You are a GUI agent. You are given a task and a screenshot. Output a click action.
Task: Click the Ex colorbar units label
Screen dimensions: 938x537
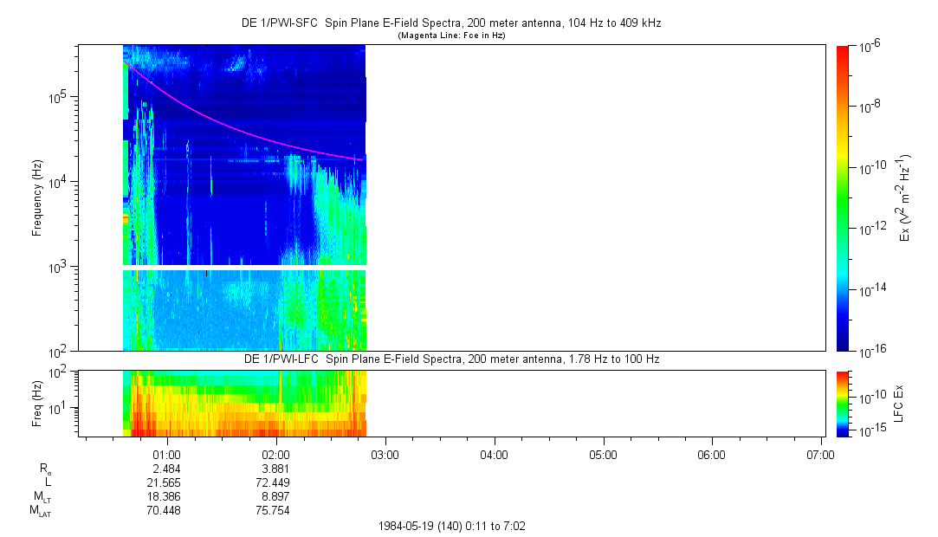(x=904, y=198)
